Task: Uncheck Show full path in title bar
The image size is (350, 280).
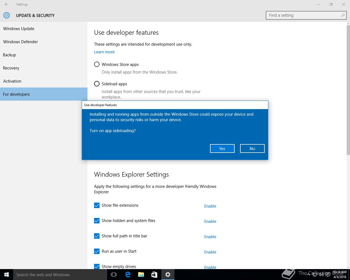Action: tap(97, 236)
